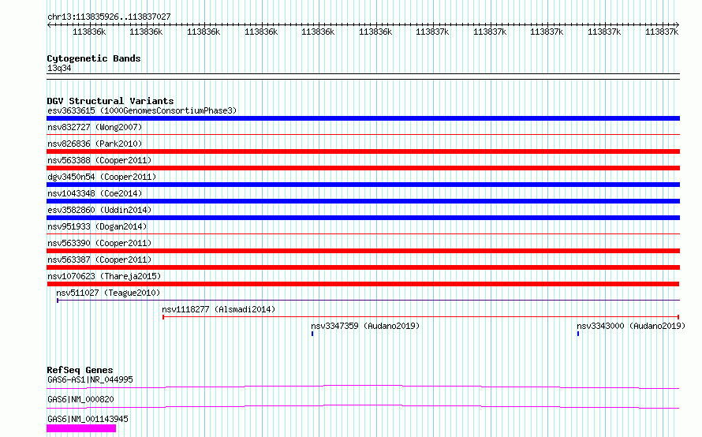Click the Cytogenetic Bands track heading

click(x=94, y=58)
